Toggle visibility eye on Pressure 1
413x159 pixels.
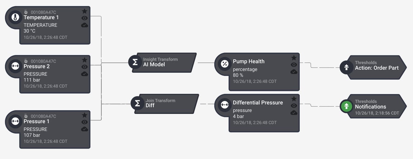tap(84, 122)
